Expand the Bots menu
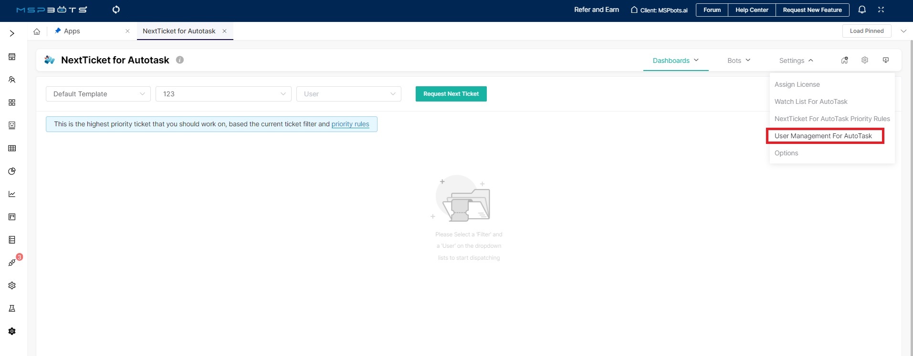 click(x=739, y=61)
